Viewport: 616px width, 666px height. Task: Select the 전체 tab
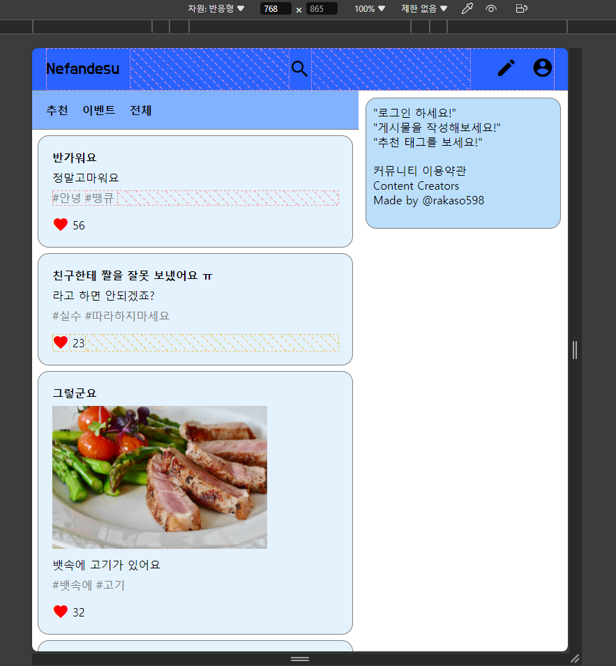141,110
